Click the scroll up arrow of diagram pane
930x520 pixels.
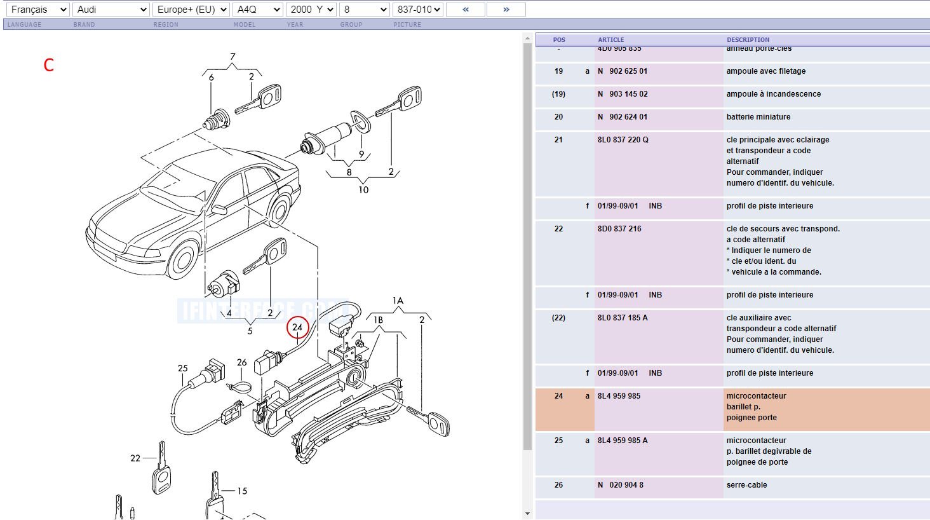click(527, 39)
